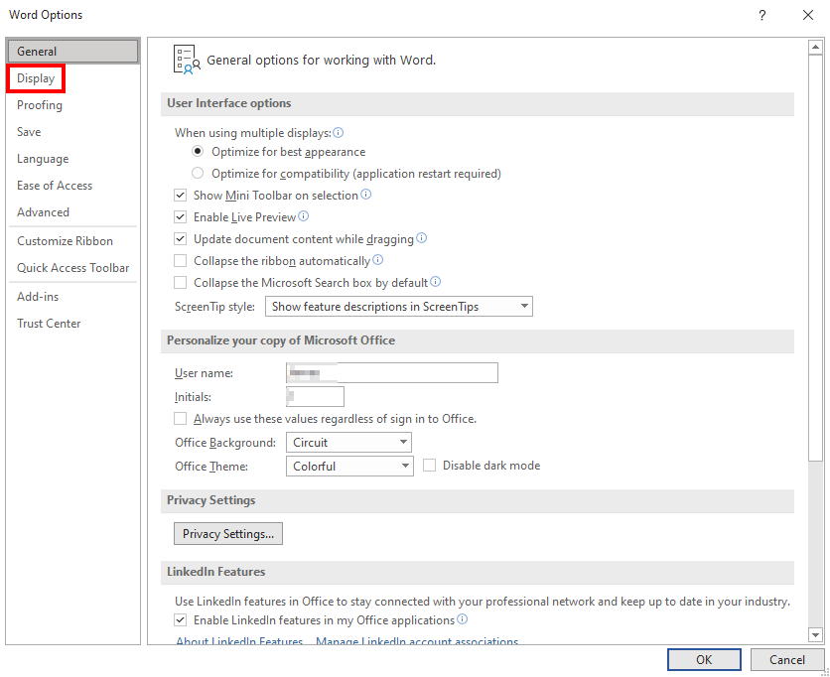Click info icon next to Enable Live Preview

(304, 216)
